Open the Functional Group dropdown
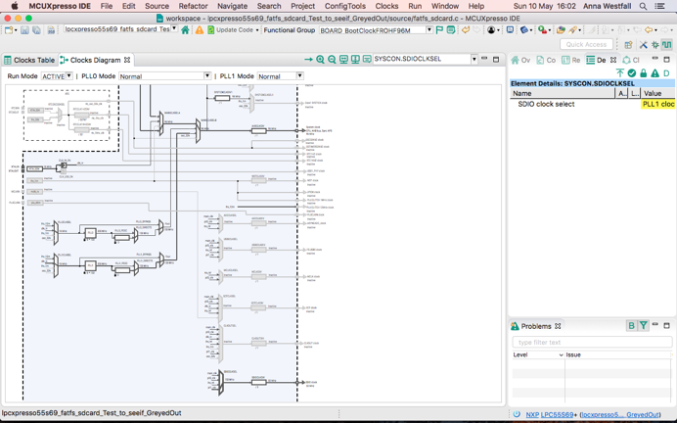Viewport: 677px width, 423px height. [x=429, y=30]
